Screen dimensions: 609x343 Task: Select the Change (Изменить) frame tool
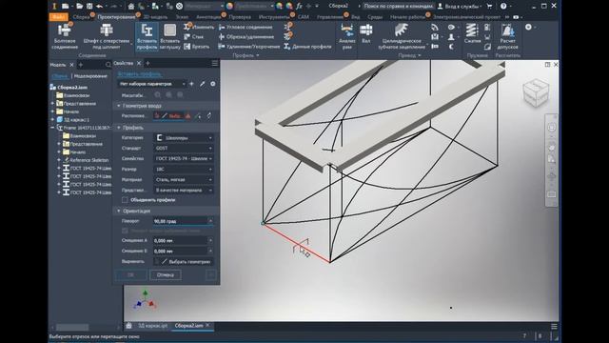(199, 27)
